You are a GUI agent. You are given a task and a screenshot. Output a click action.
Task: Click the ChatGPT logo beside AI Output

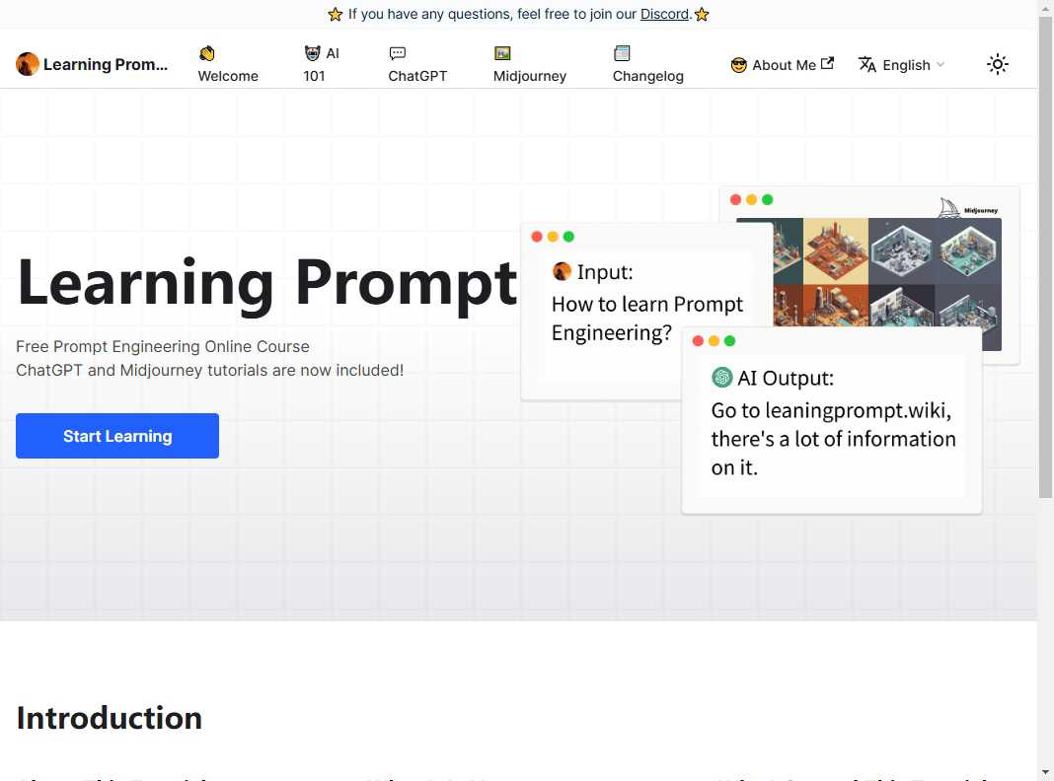[722, 378]
